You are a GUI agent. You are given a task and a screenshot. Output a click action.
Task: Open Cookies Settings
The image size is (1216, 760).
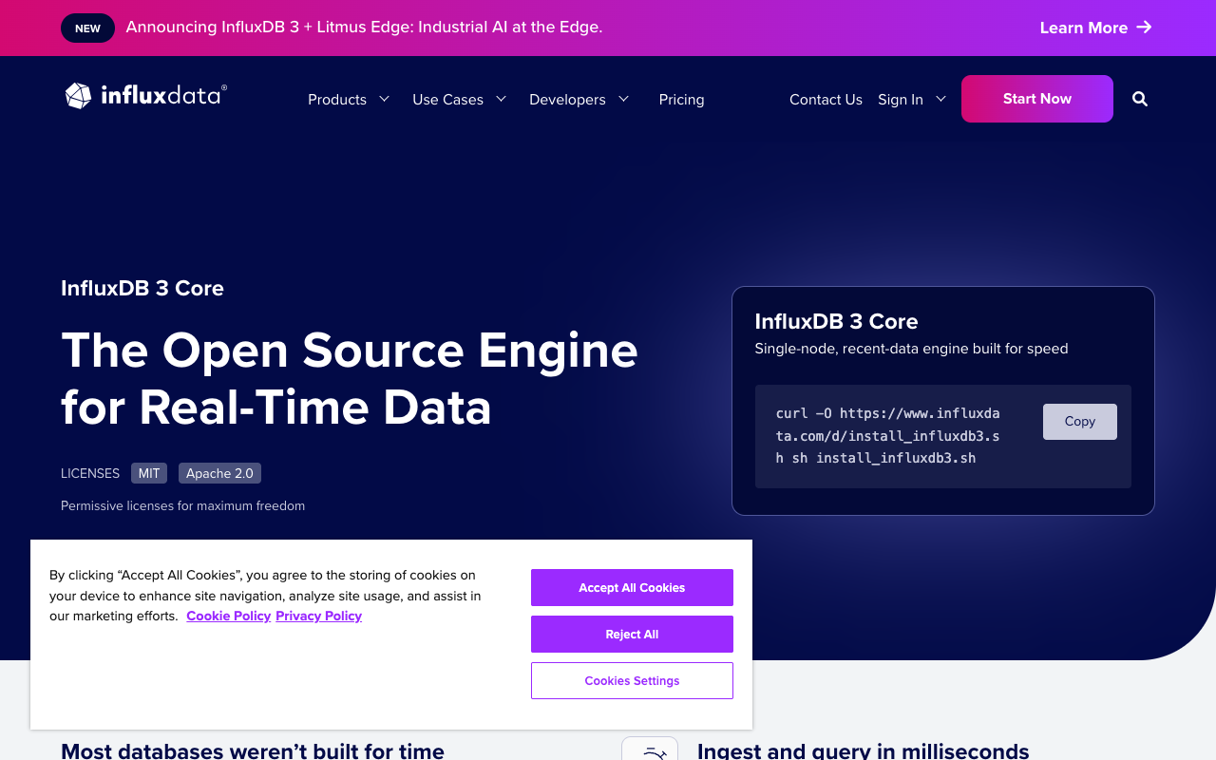point(632,680)
